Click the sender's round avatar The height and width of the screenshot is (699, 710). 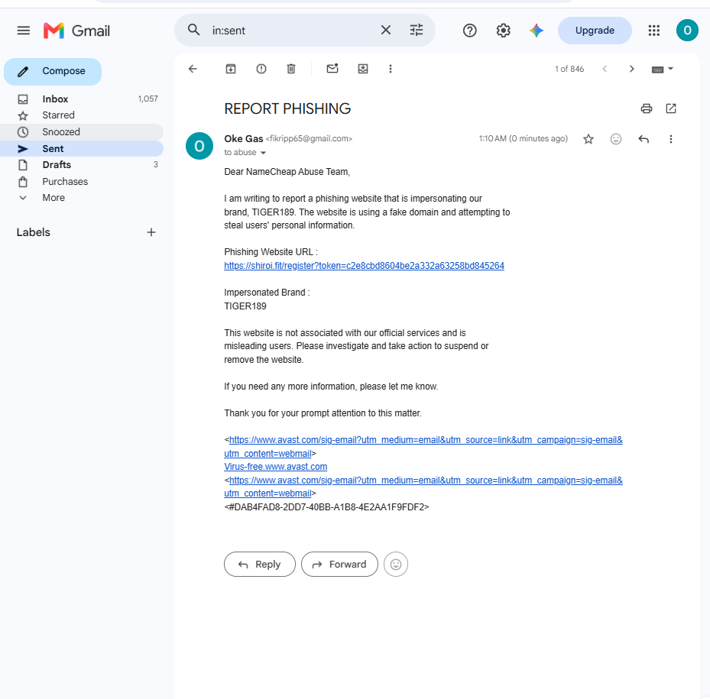click(x=199, y=146)
